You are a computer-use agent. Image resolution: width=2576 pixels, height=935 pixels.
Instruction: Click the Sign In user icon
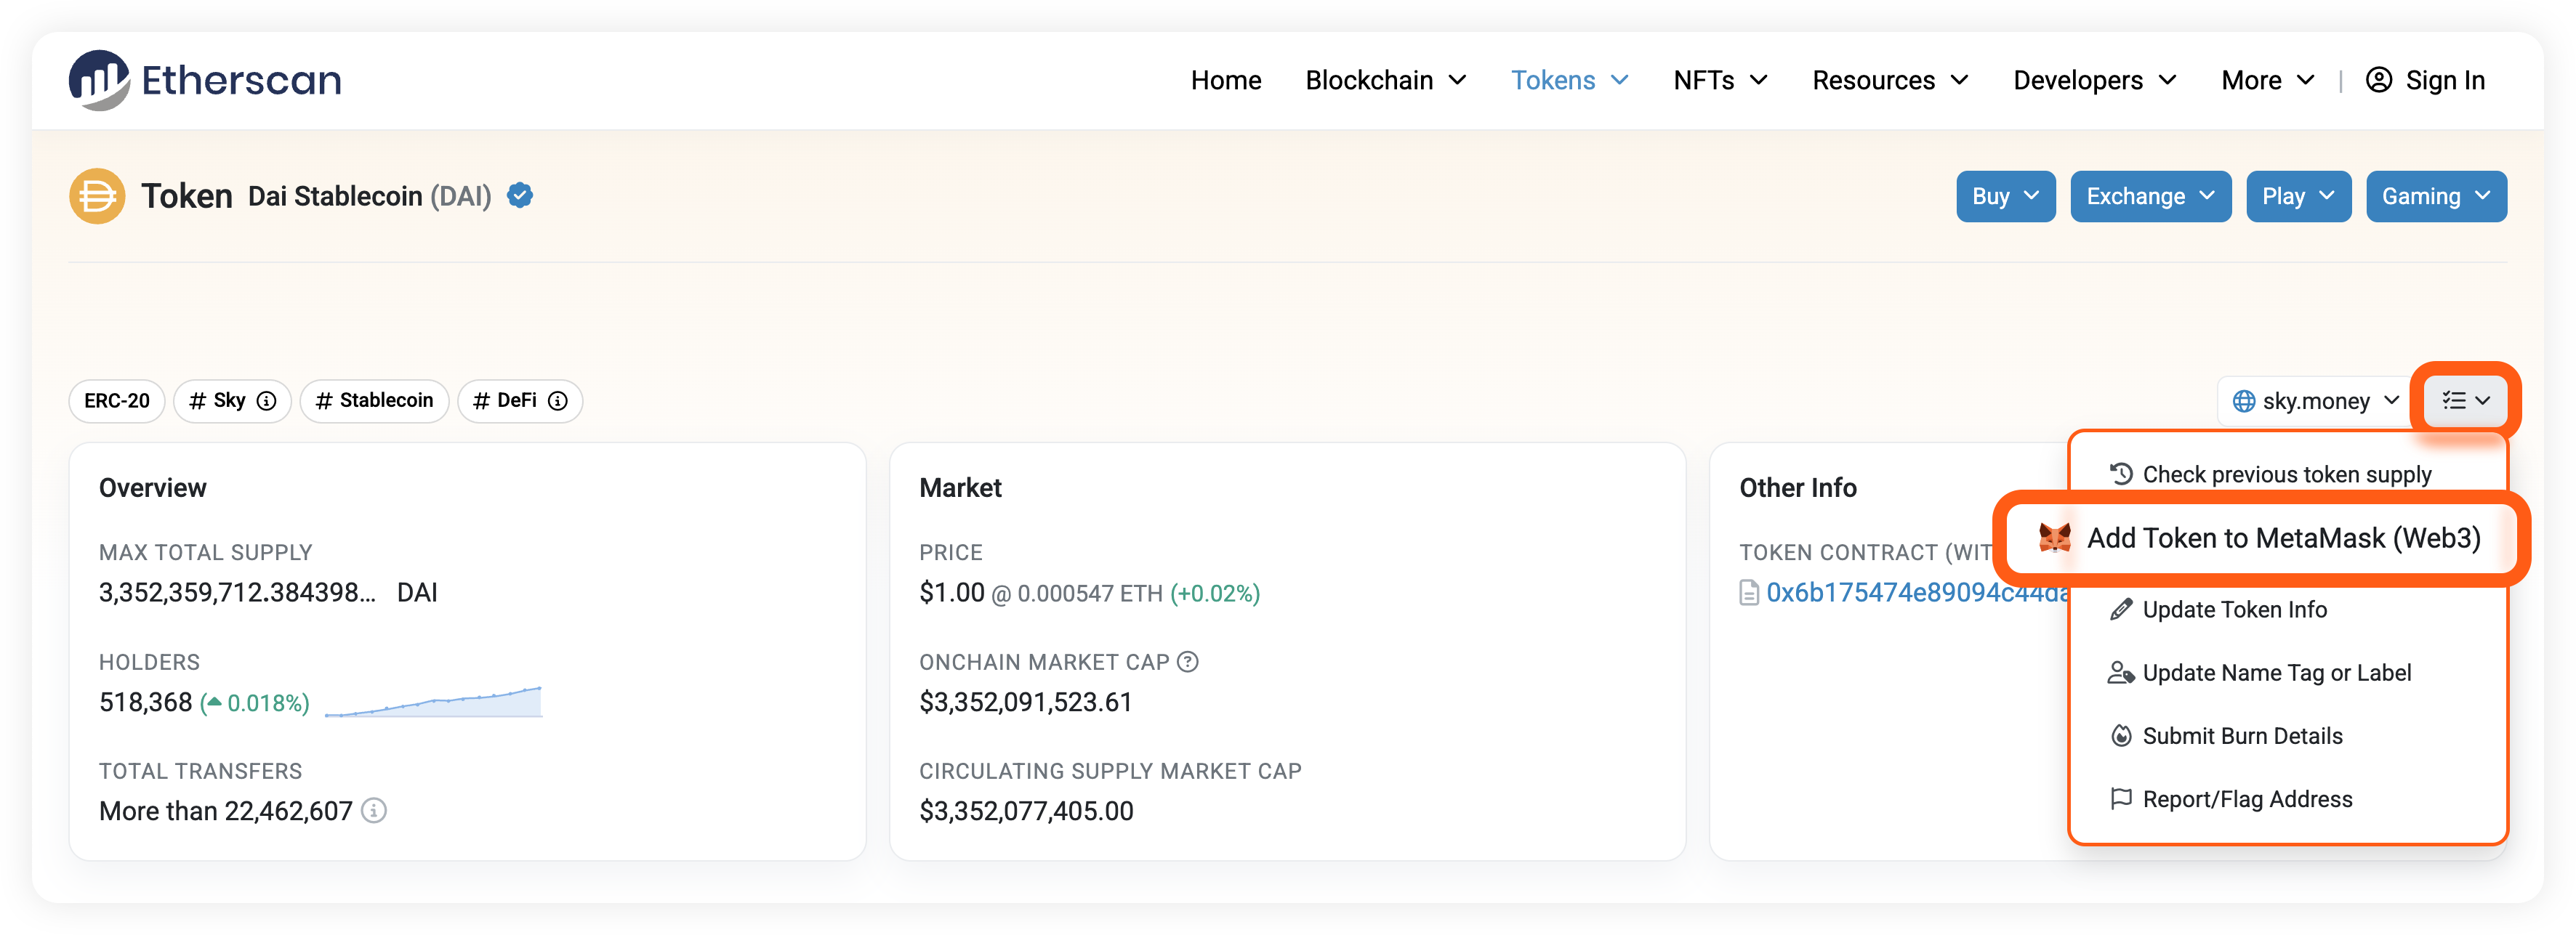pos(2379,80)
